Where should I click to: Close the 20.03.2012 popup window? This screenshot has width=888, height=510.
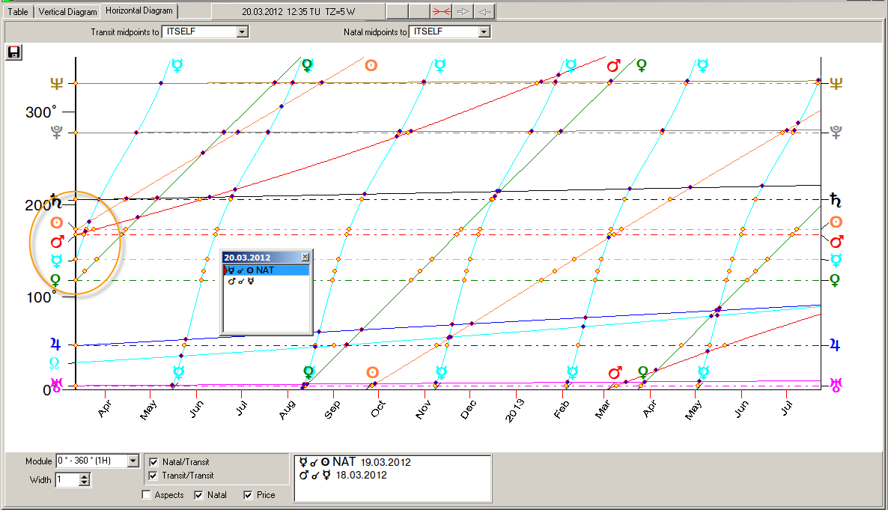pyautogui.click(x=305, y=256)
